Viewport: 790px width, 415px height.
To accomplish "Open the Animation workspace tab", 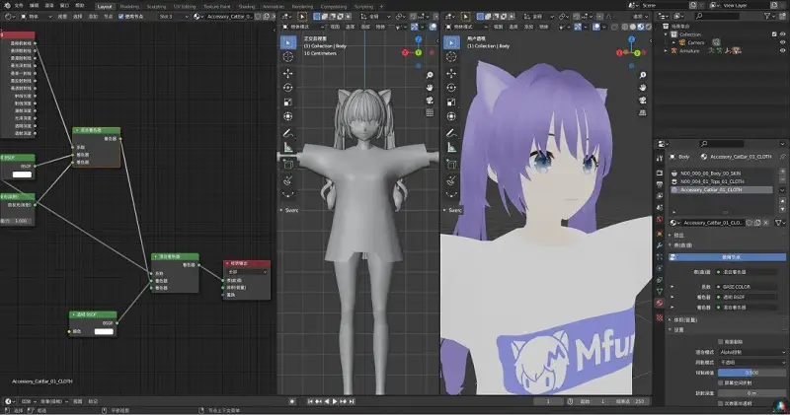I will tap(274, 7).
